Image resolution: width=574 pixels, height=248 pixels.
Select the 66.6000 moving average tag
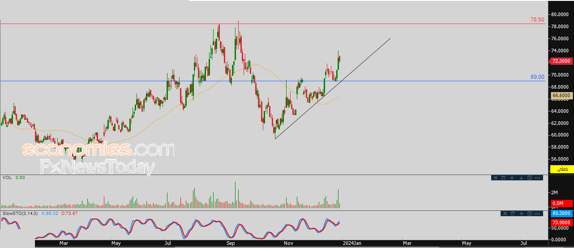(561, 95)
